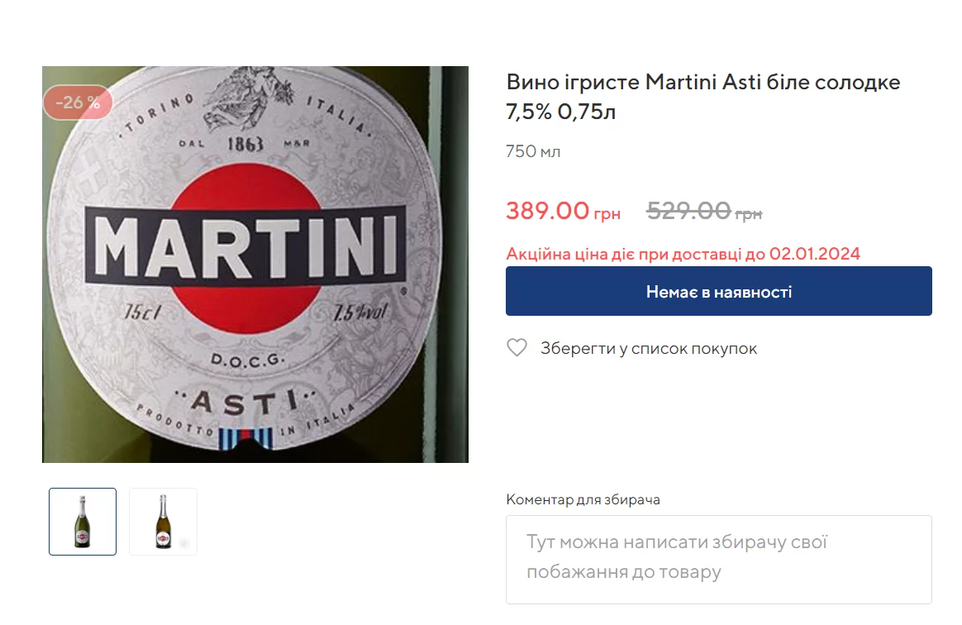Show the second dark bottle thumbnail
This screenshot has width=962, height=625.
pos(163,522)
